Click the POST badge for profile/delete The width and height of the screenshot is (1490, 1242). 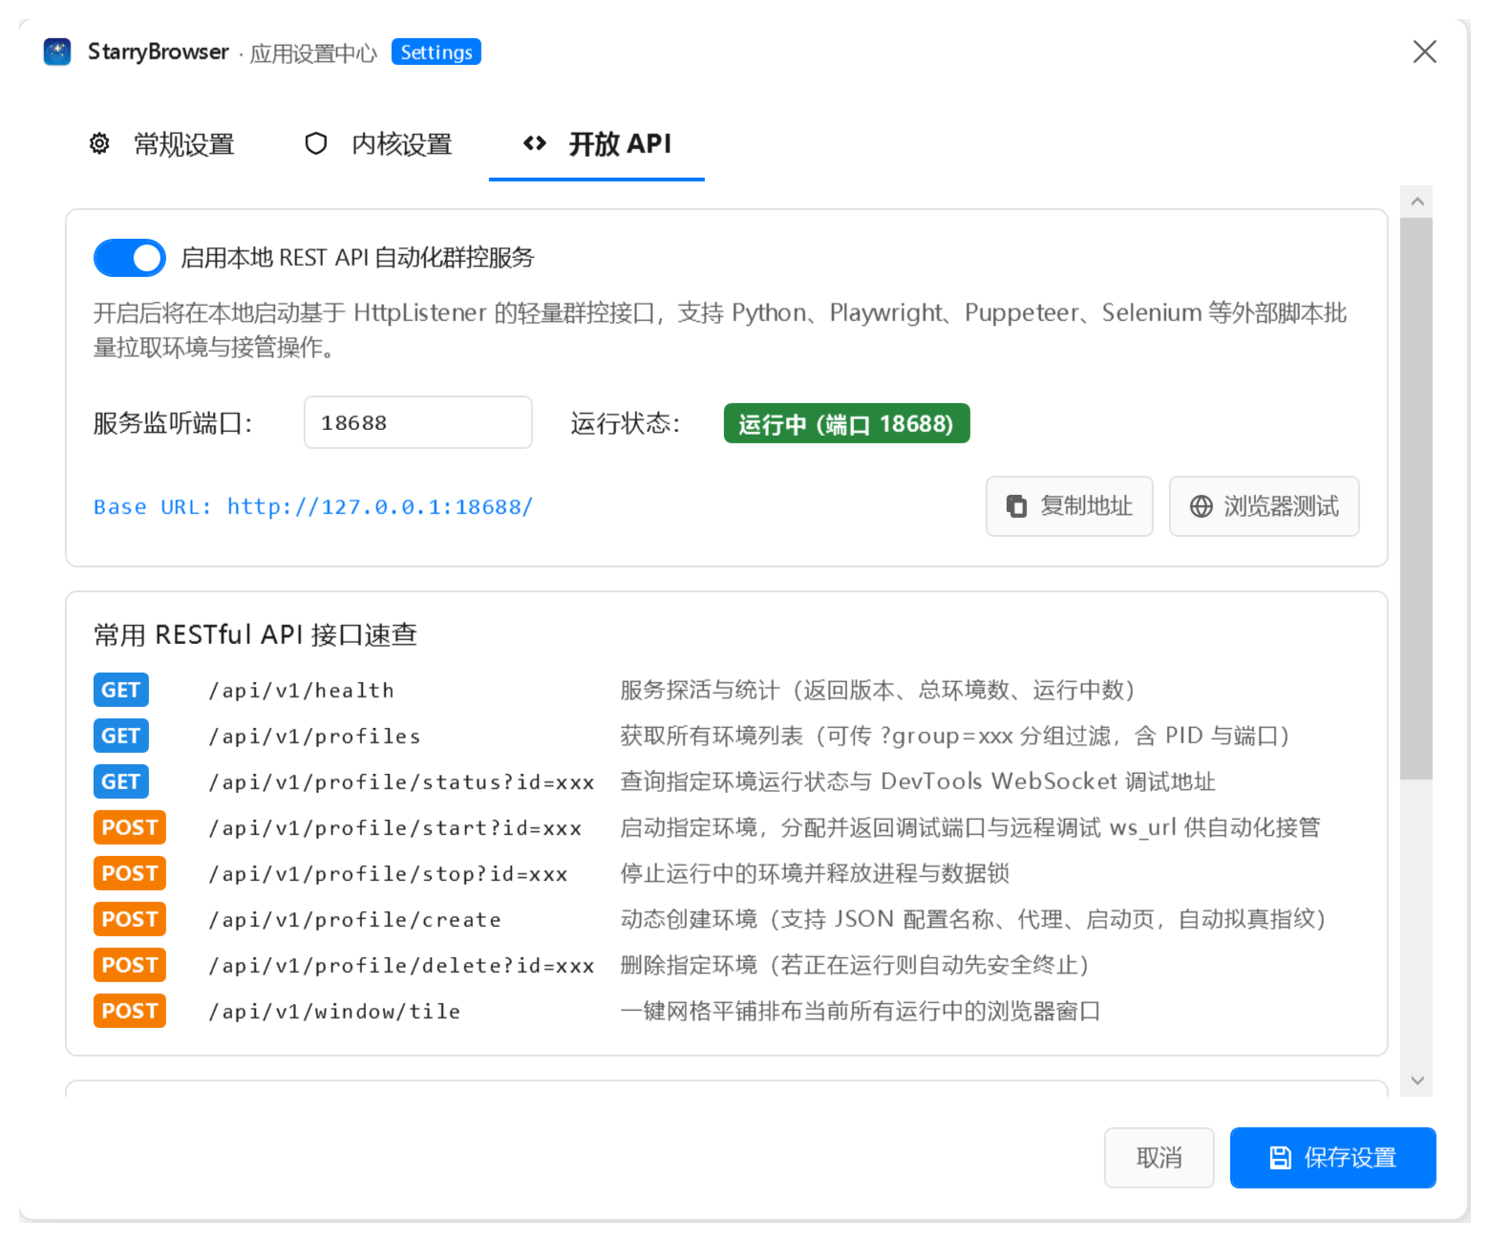pyautogui.click(x=130, y=965)
